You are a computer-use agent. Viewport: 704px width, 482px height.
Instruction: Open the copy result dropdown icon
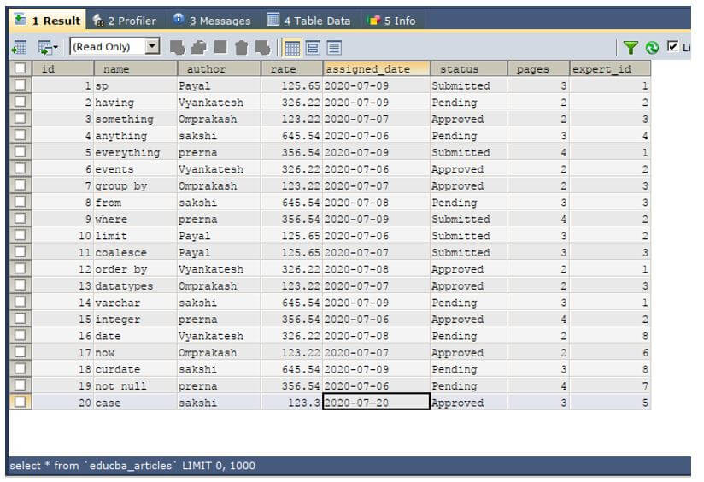[x=48, y=47]
